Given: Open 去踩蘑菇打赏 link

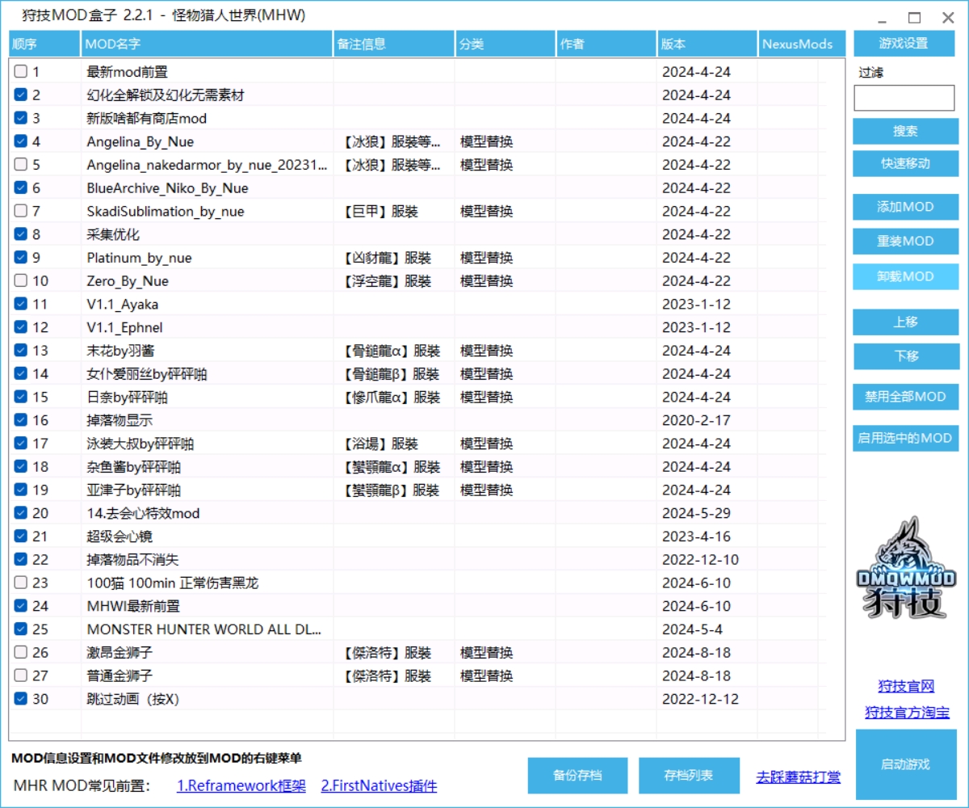Looking at the screenshot, I should [798, 777].
